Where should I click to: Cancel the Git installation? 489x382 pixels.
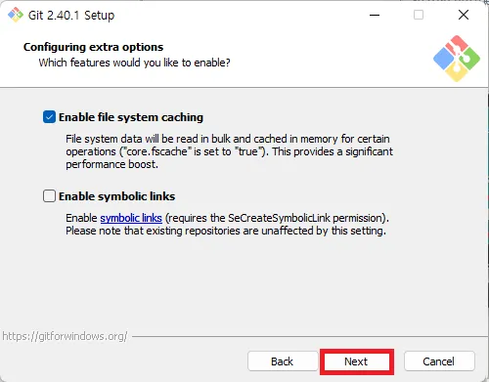tap(439, 361)
